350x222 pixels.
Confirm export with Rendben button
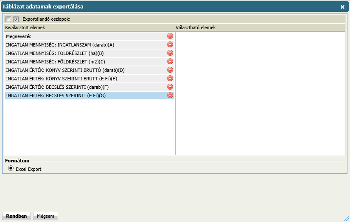[16, 216]
